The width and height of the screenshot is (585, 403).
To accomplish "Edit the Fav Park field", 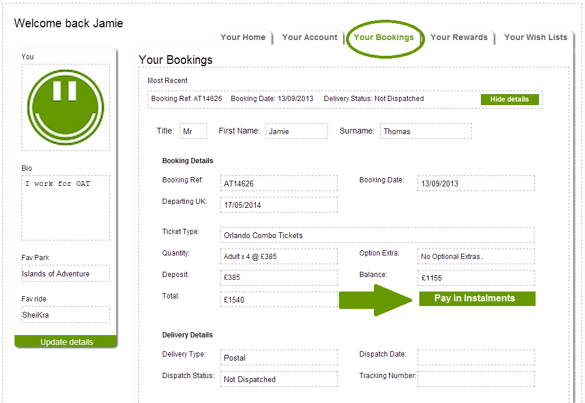I will coord(66,274).
